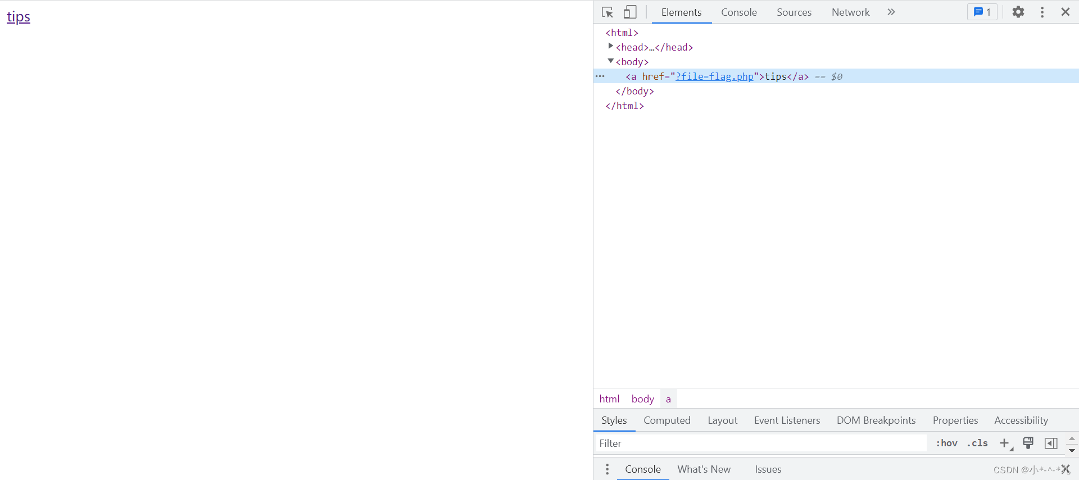Show more DevTools tabs chevron
Viewport: 1079px width, 480px height.
click(891, 12)
